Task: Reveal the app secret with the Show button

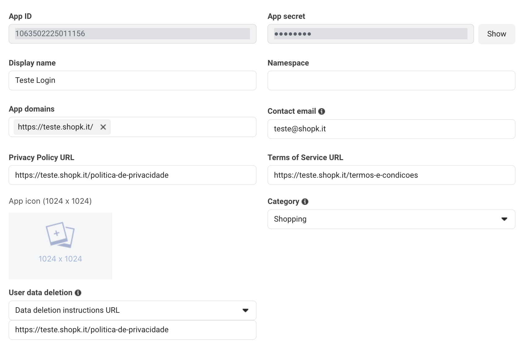Action: [x=496, y=34]
